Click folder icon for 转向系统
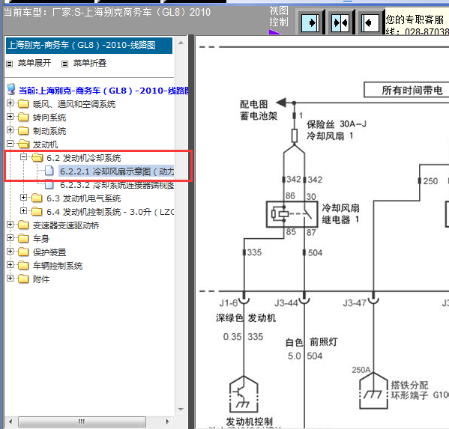 [23, 117]
